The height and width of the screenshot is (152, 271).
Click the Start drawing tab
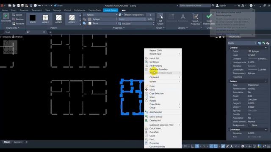pos(8,32)
